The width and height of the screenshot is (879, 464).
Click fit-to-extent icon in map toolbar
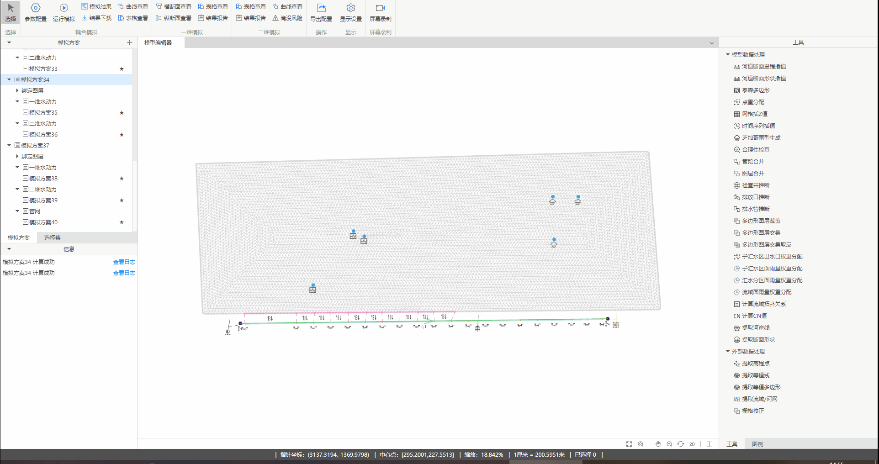629,444
